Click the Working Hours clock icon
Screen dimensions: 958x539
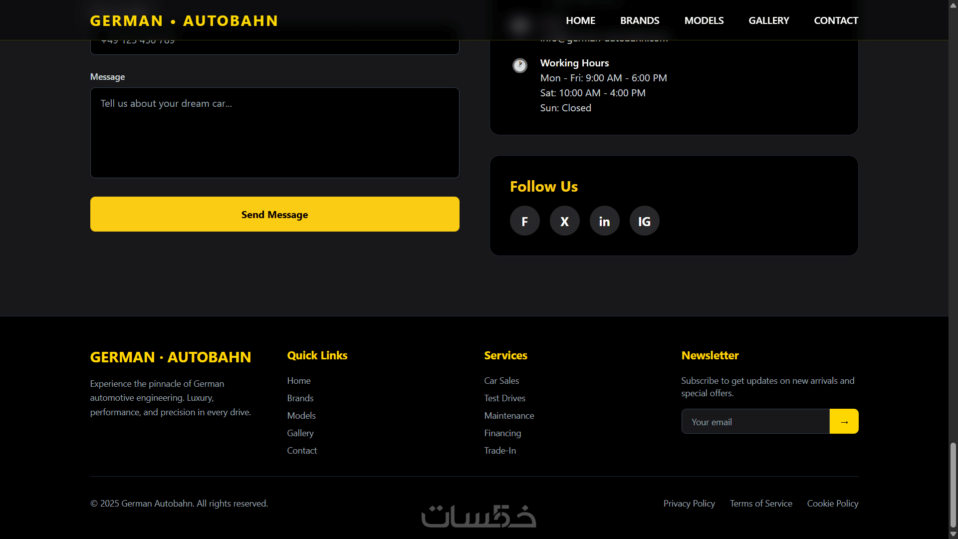pos(520,65)
